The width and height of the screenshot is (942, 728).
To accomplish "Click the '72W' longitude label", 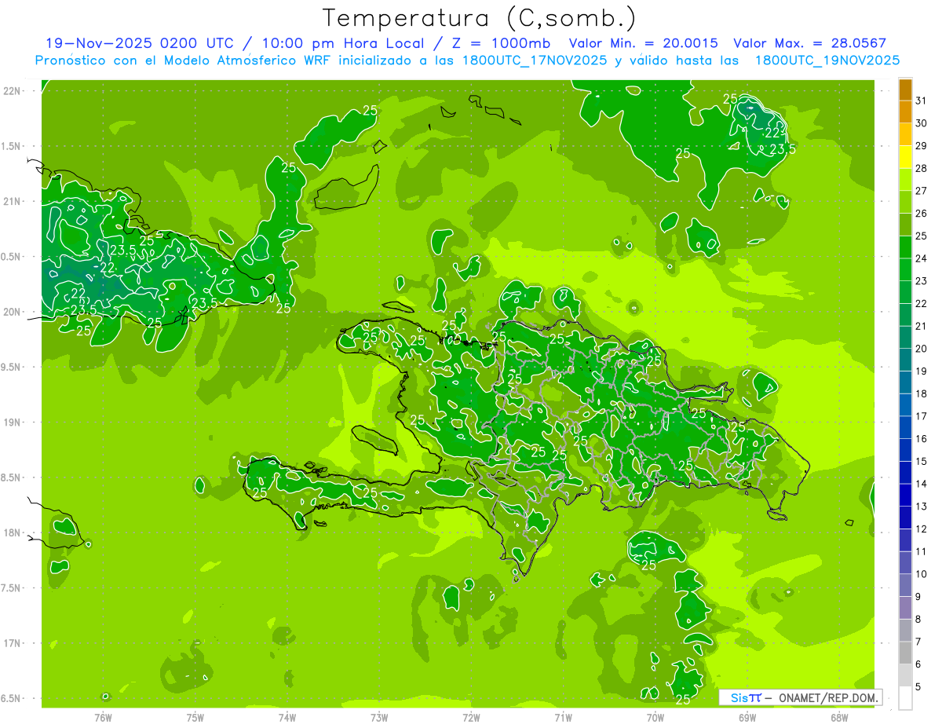I will (x=471, y=718).
